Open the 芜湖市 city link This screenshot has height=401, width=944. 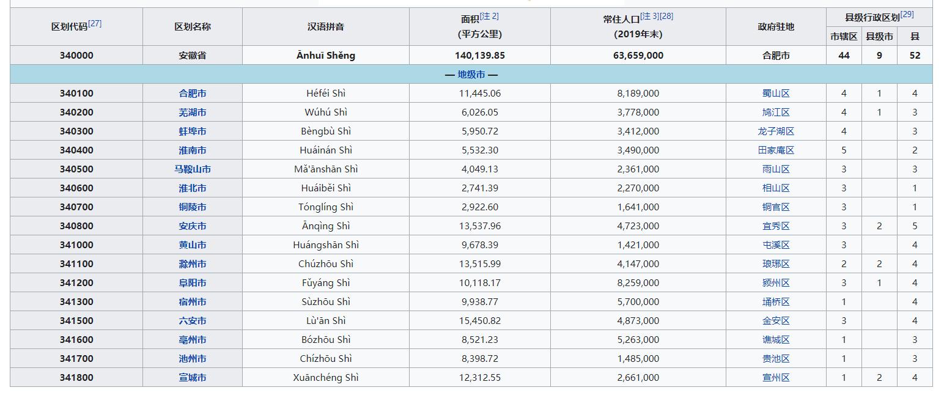[192, 112]
